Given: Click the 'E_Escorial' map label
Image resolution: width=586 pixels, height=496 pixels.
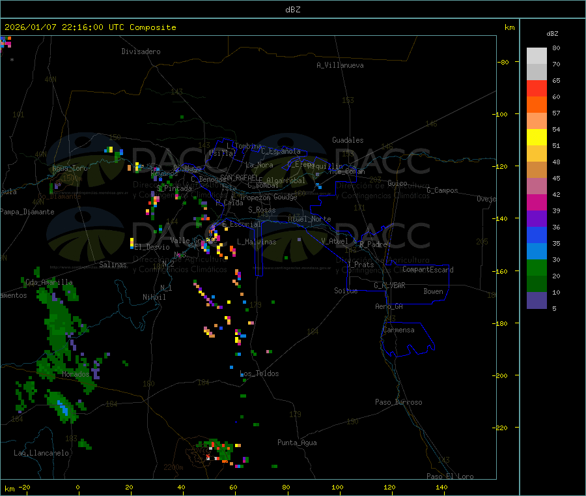Looking at the screenshot, I should coord(242,224).
